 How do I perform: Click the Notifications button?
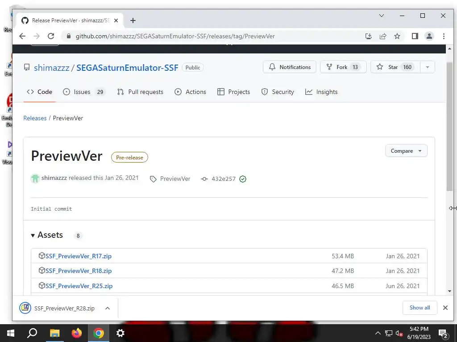coord(289,67)
